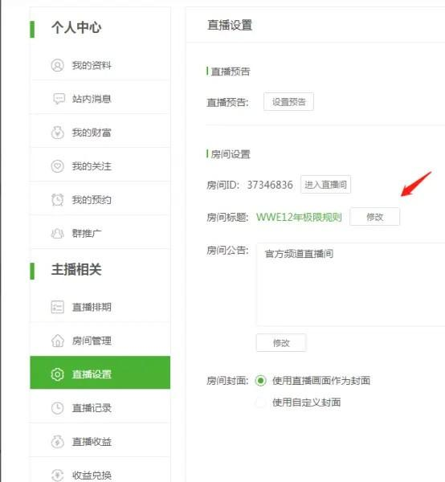Click 修改 below the room announcement
Image resolution: width=445 pixels, height=482 pixels.
[x=281, y=342]
